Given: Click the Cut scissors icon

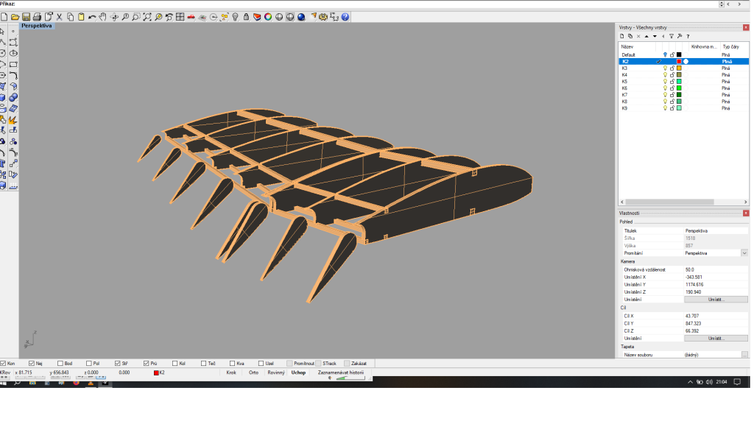Looking at the screenshot, I should tap(60, 16).
